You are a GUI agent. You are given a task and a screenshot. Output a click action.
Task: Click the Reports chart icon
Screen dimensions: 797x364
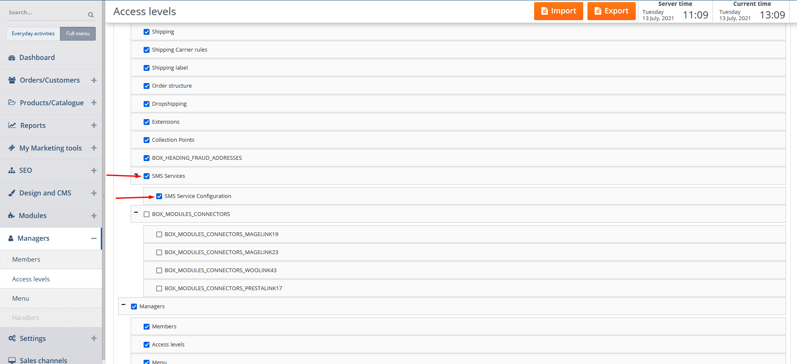[x=12, y=125]
